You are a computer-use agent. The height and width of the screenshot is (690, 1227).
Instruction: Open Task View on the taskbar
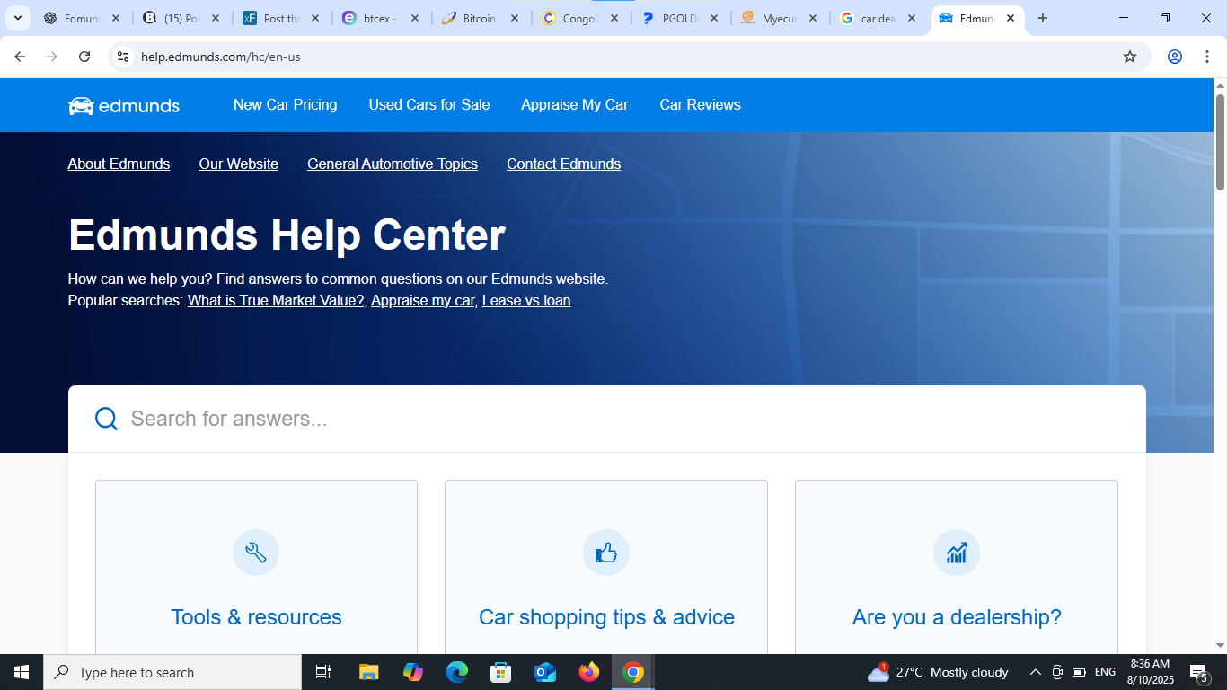pyautogui.click(x=323, y=672)
